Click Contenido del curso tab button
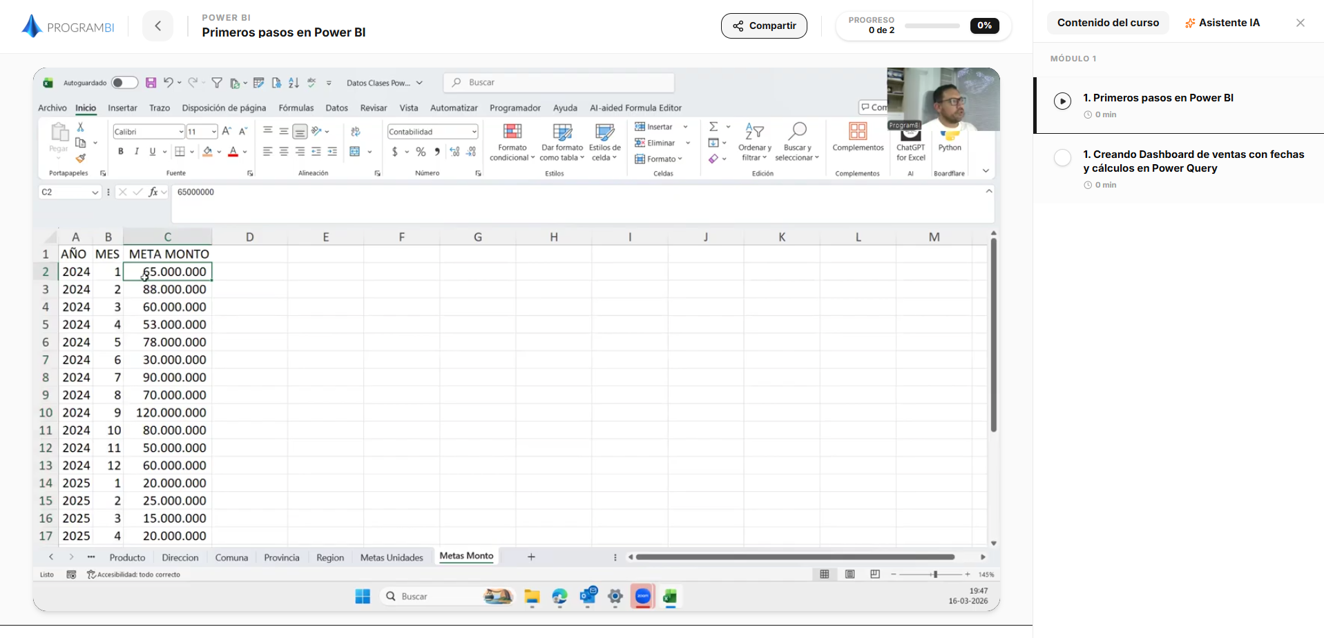 tap(1108, 23)
